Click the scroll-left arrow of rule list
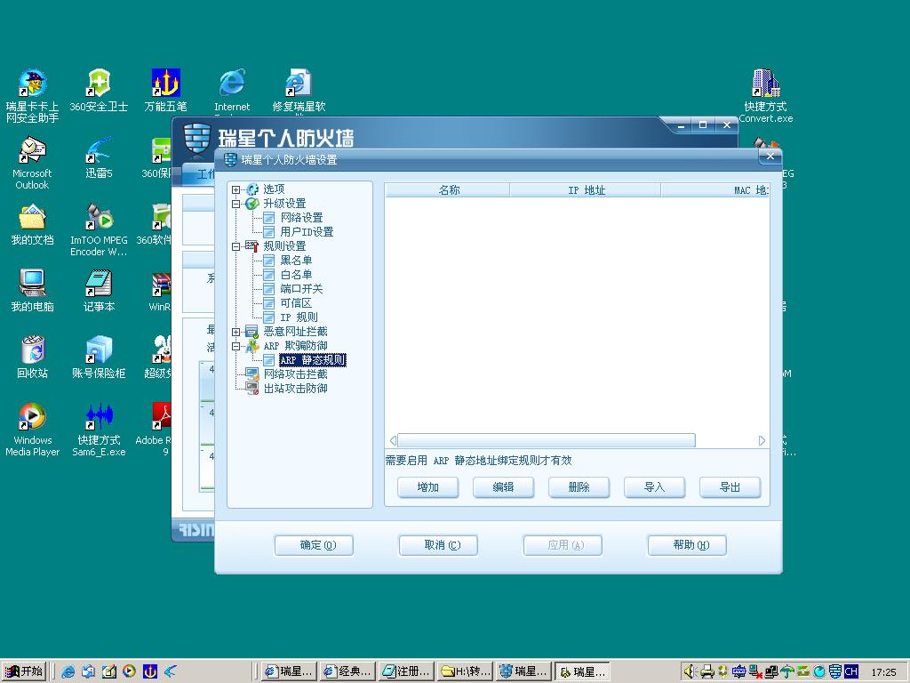This screenshot has width=910, height=683. (x=393, y=440)
